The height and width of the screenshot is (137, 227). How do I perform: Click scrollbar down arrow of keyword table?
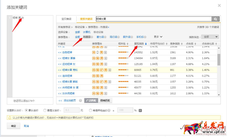pyautogui.click(x=219, y=95)
